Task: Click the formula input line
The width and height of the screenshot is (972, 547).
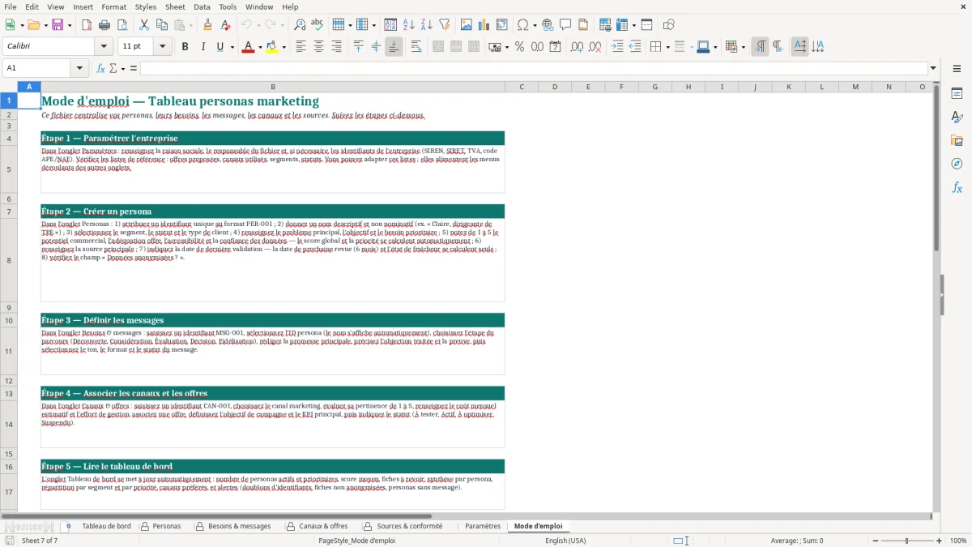Action: 534,68
